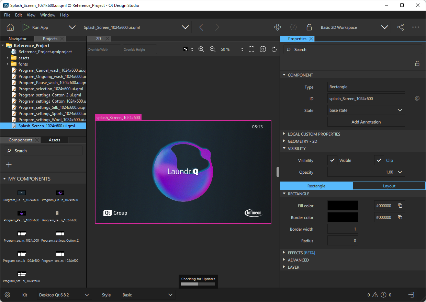The height and width of the screenshot is (302, 426).
Task: Collapse the RECTANGLE section
Action: (284, 194)
